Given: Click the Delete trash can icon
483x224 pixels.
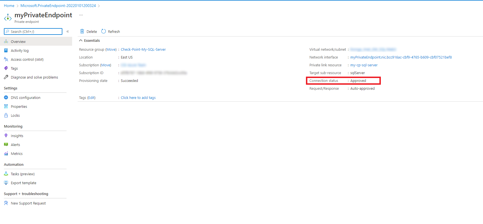Looking at the screenshot, I should [82, 31].
